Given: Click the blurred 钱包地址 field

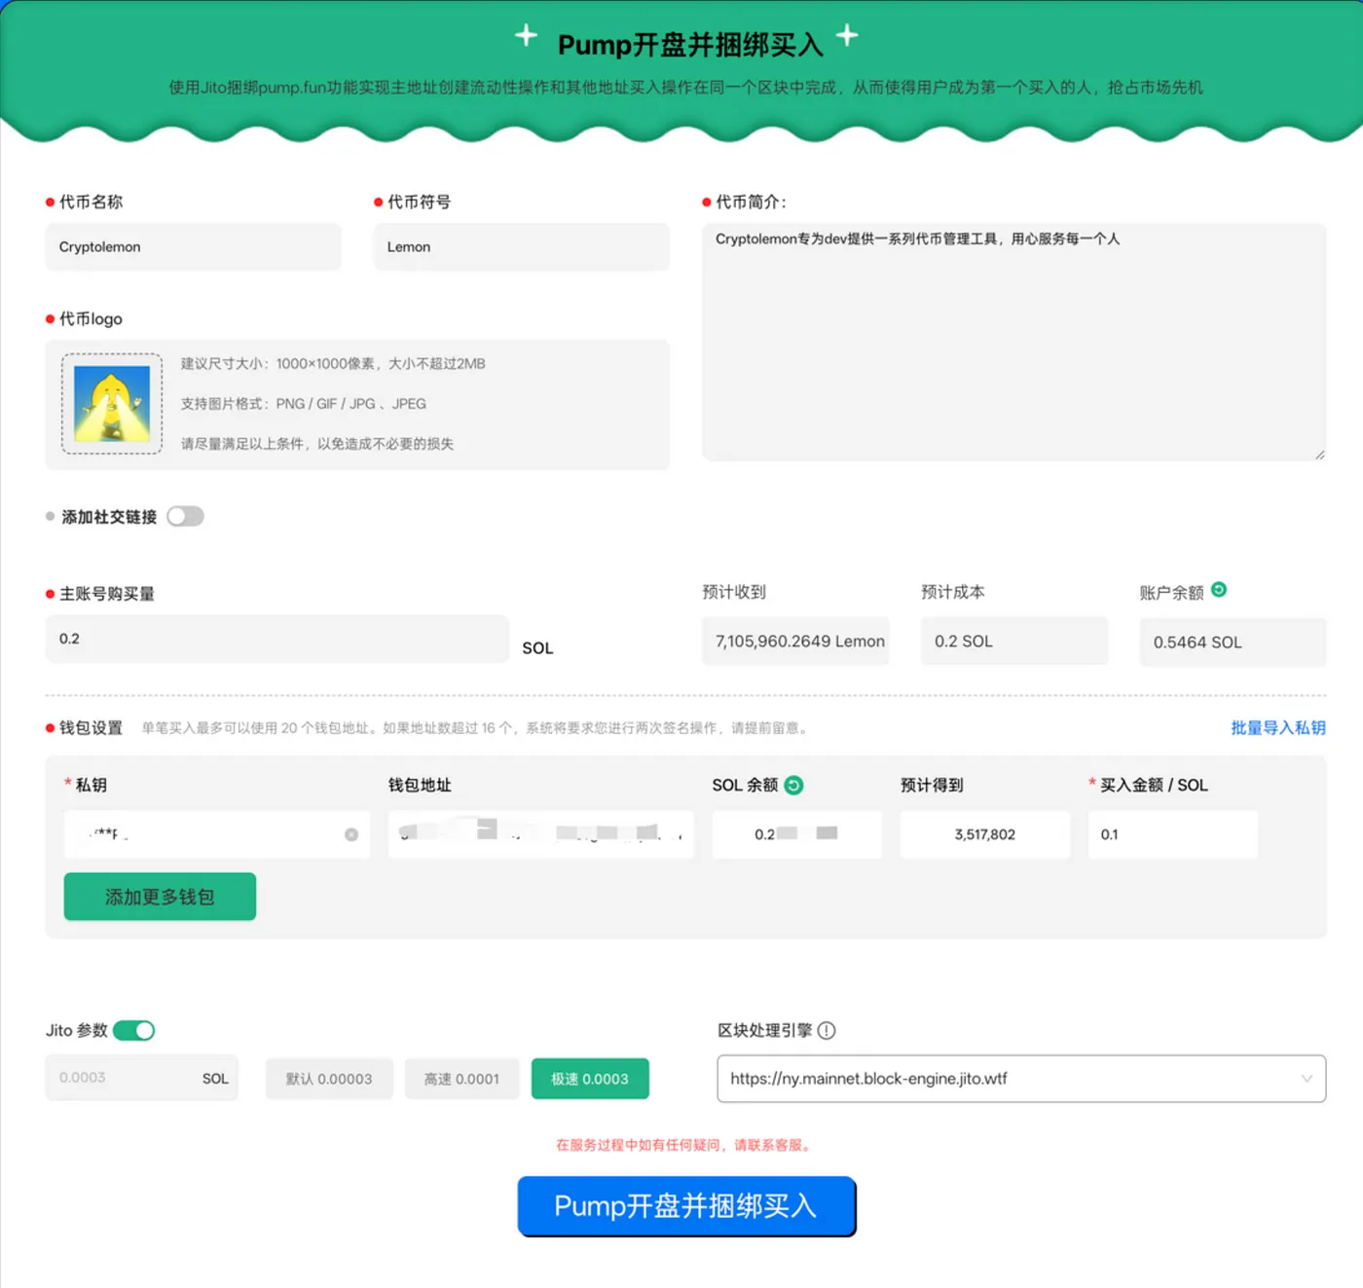Looking at the screenshot, I should tap(541, 834).
